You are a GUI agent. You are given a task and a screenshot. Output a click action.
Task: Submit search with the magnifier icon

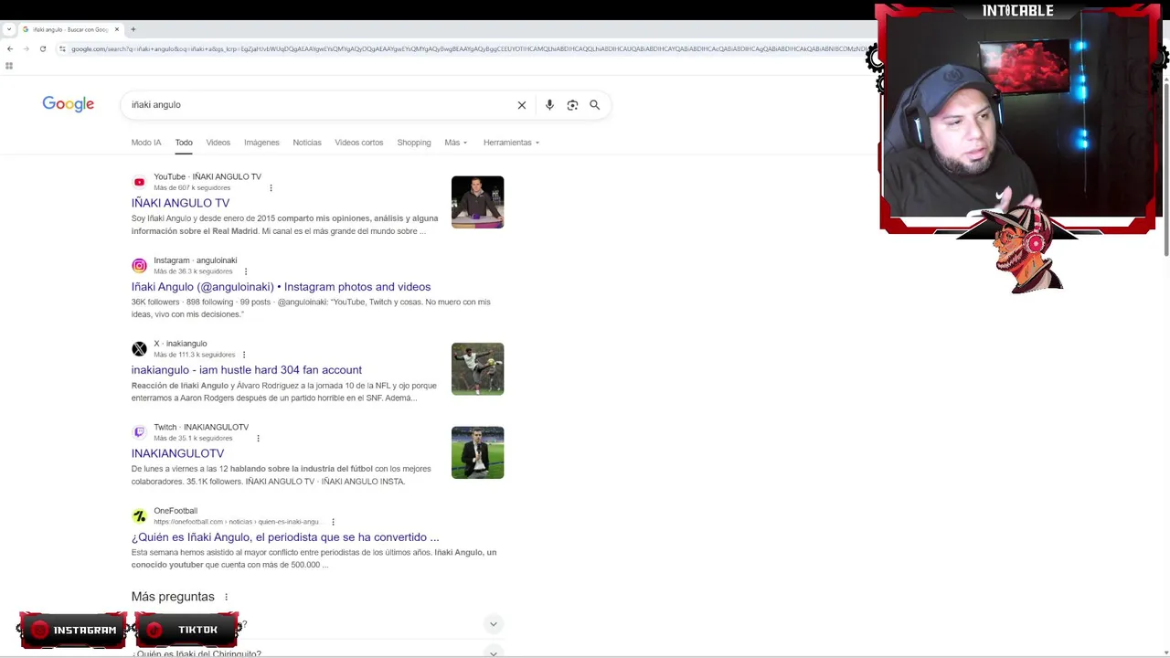[x=595, y=105]
